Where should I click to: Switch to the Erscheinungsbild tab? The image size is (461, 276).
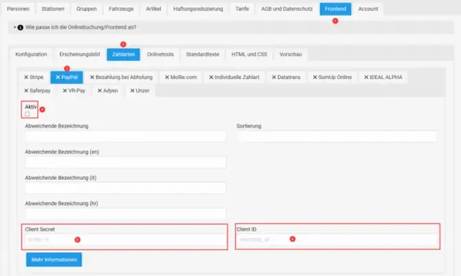80,54
